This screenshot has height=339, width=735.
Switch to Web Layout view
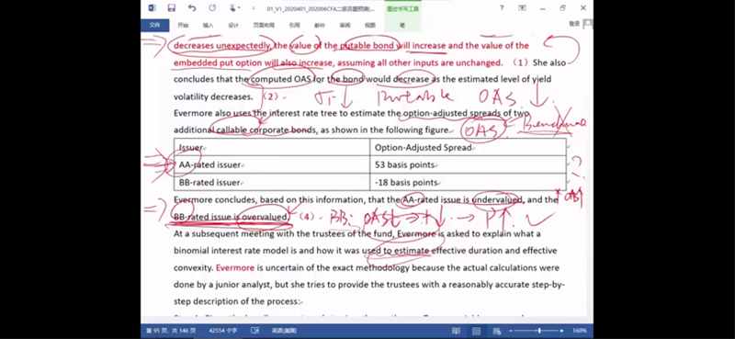(x=497, y=331)
